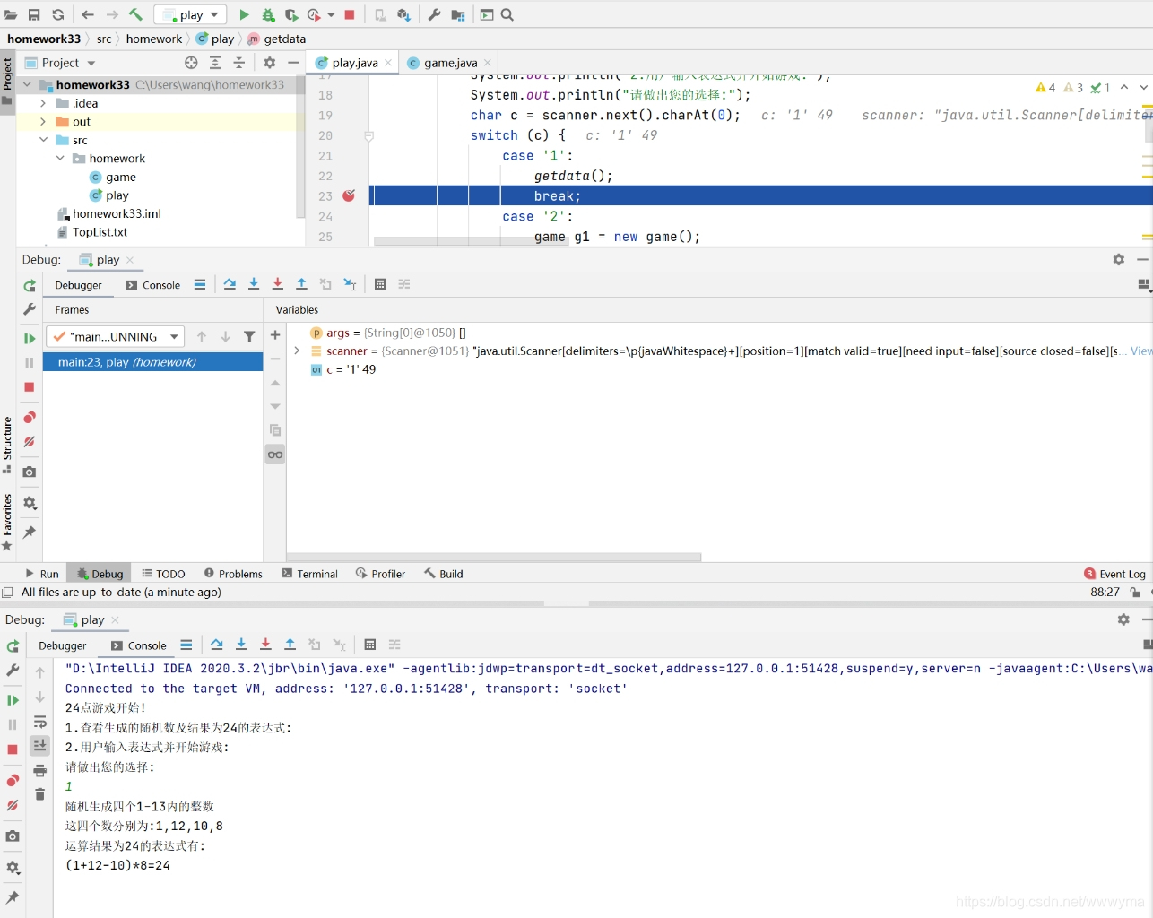Click the New Watch plus icon
Viewport: 1153px width, 918px height.
point(275,335)
